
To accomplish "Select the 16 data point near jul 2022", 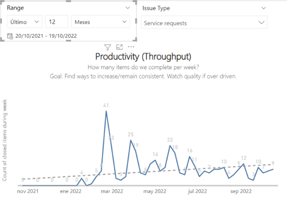I will pyautogui.click(x=190, y=157).
